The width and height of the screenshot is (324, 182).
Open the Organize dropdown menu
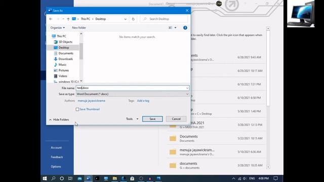[x=57, y=28]
